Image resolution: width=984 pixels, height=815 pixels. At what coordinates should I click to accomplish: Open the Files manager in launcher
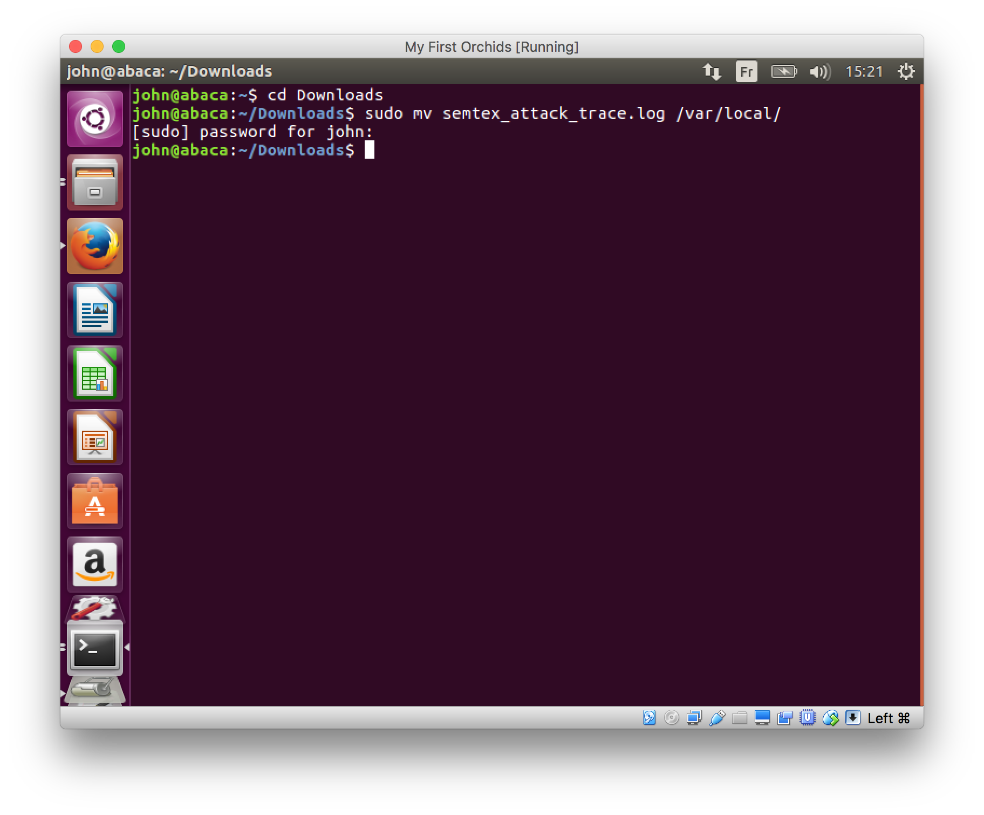point(95,182)
